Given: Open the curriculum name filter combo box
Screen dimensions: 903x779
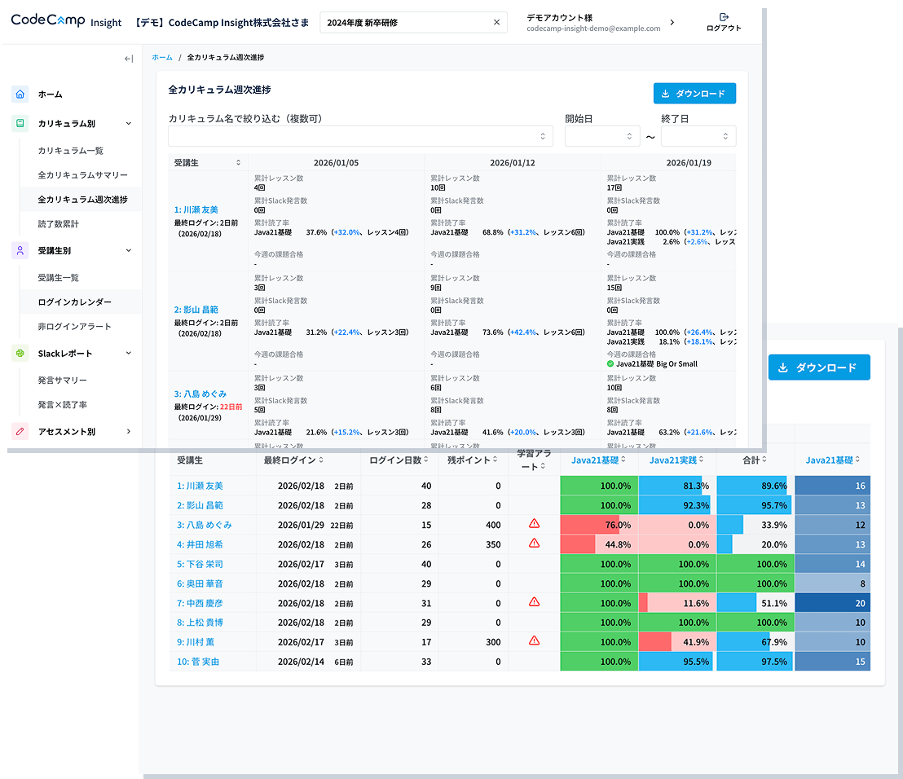Looking at the screenshot, I should point(360,136).
